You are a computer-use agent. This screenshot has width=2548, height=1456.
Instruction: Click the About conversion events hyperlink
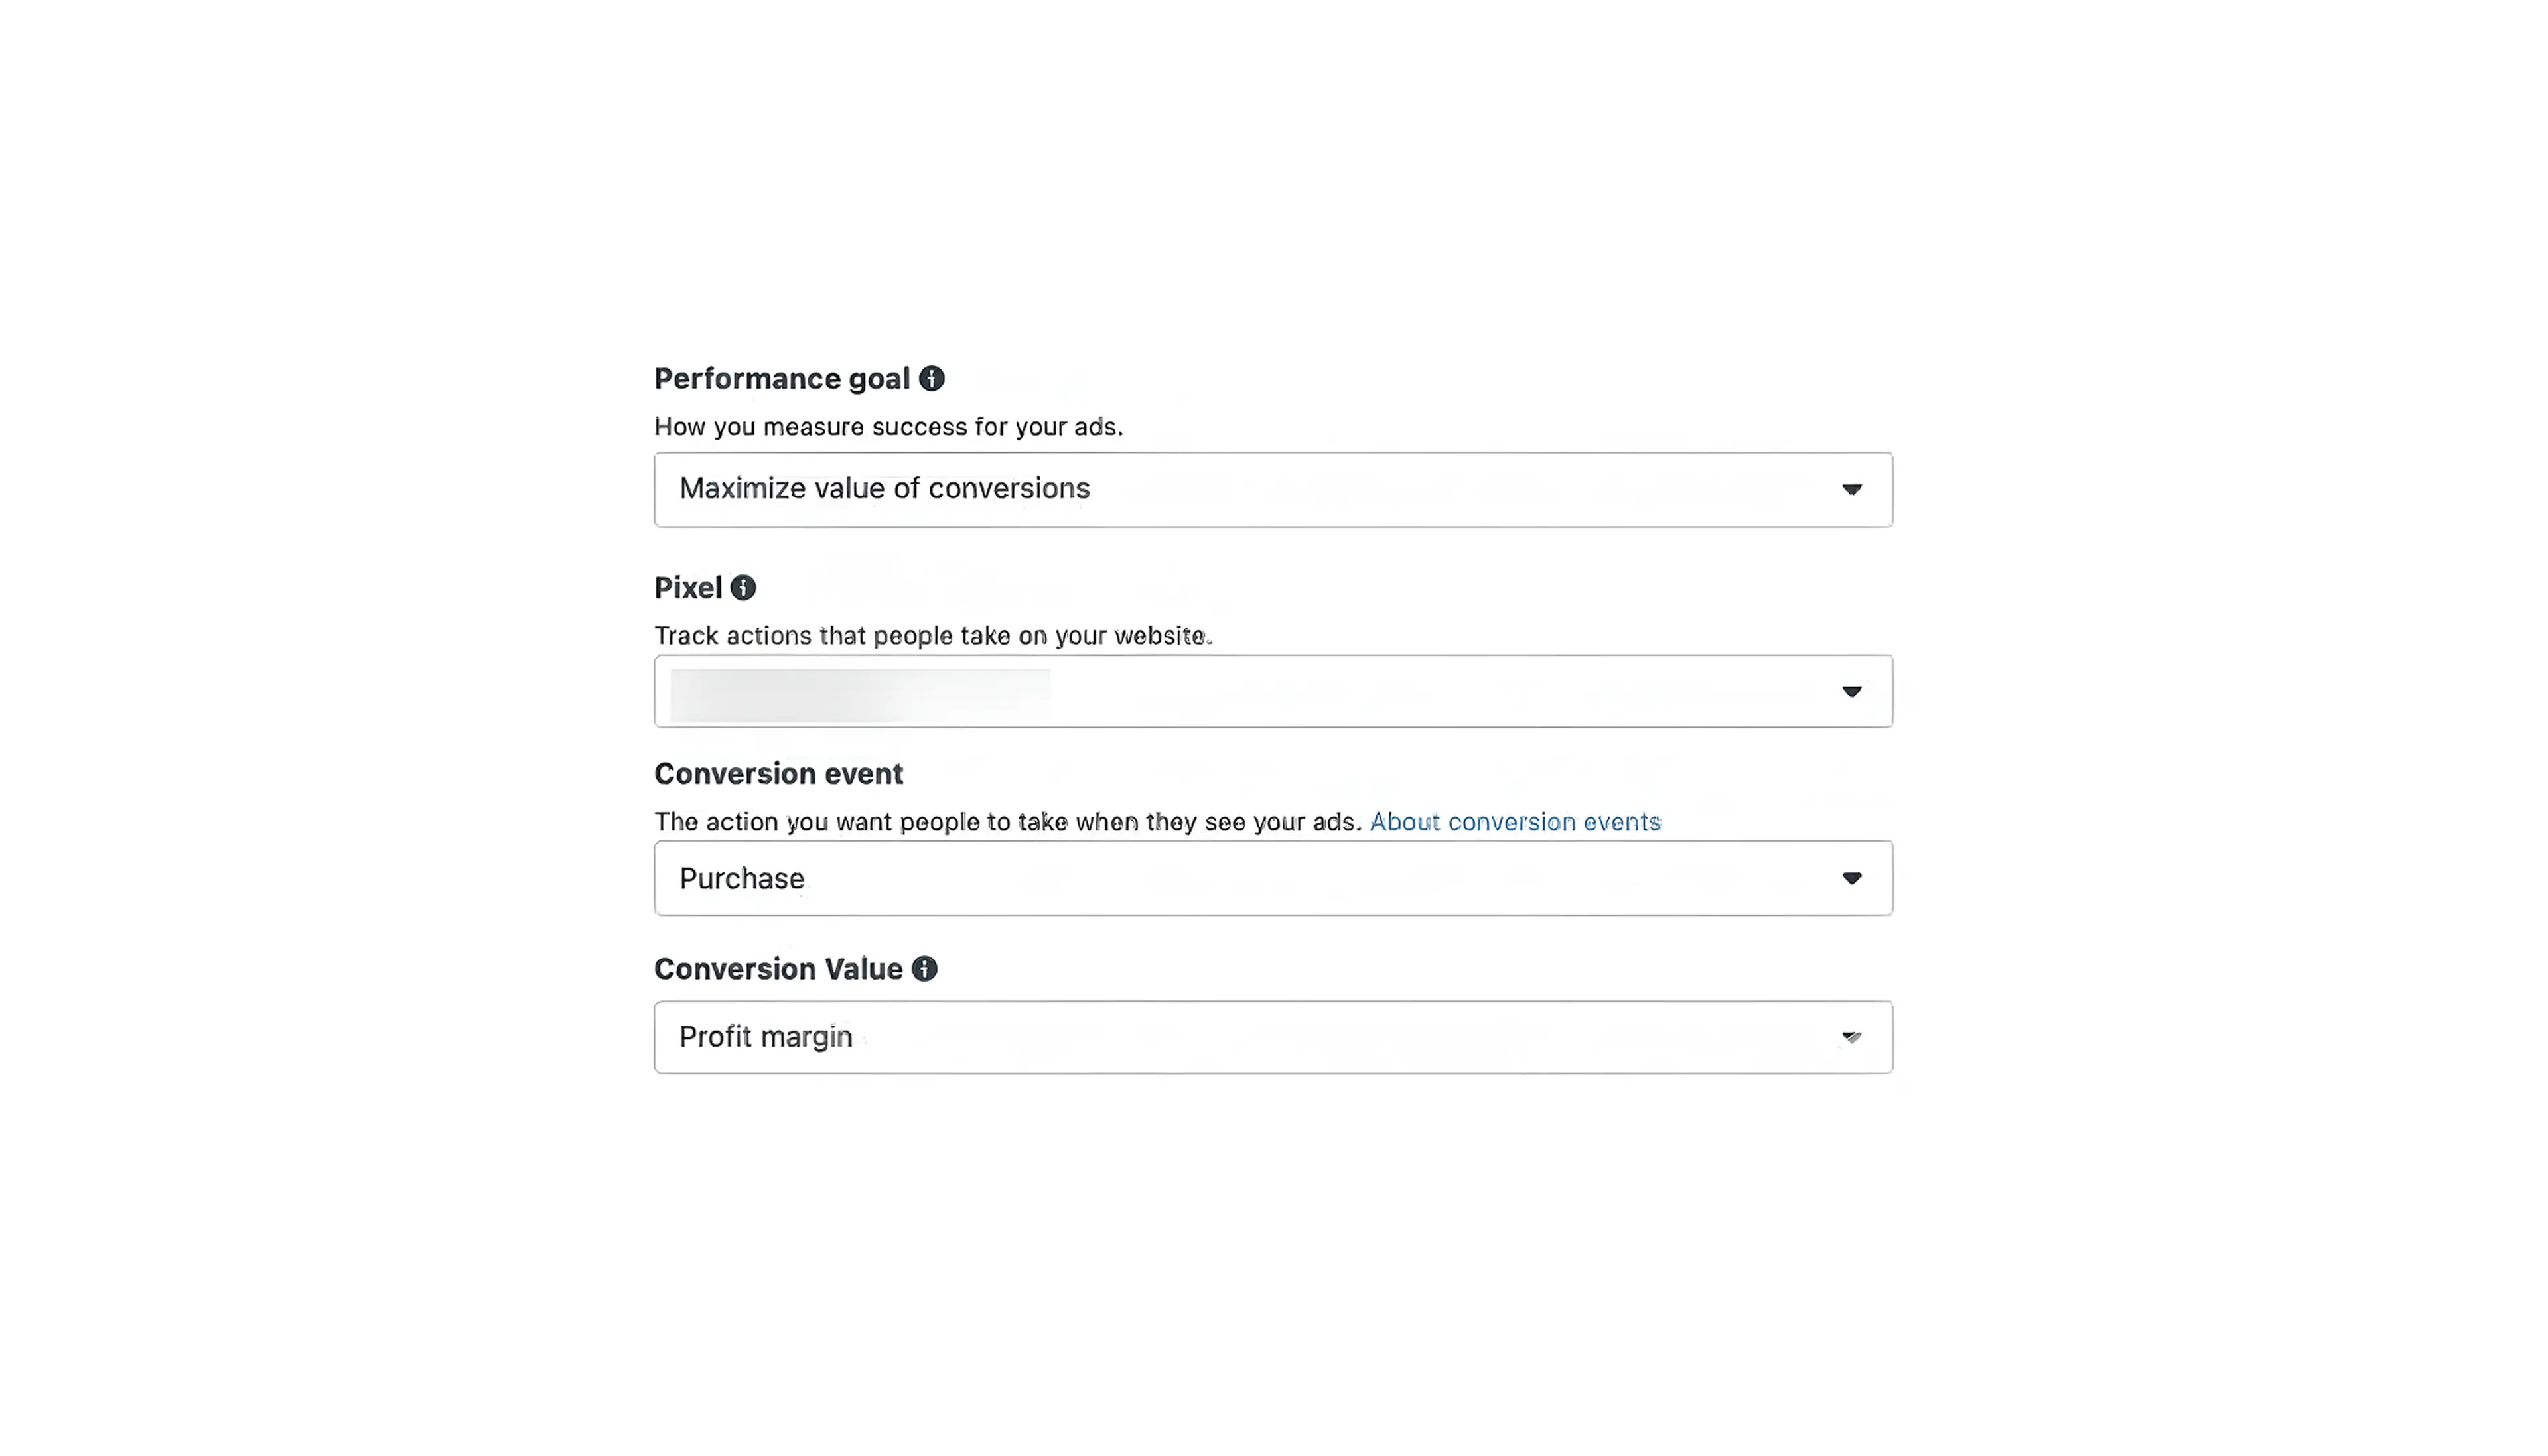click(1516, 822)
